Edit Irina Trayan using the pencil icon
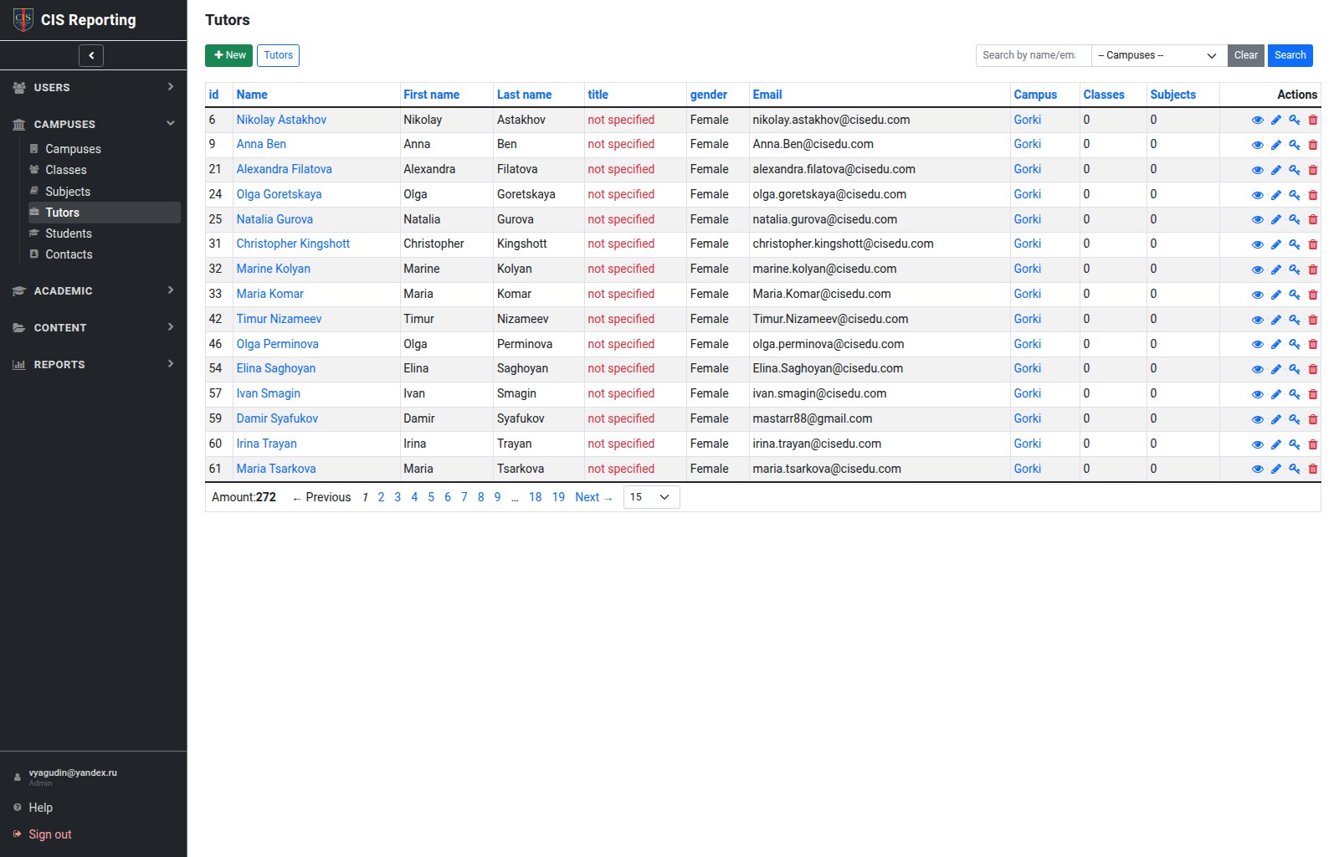 point(1276,444)
